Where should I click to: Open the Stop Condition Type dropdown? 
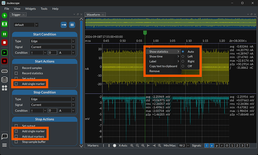52,99
